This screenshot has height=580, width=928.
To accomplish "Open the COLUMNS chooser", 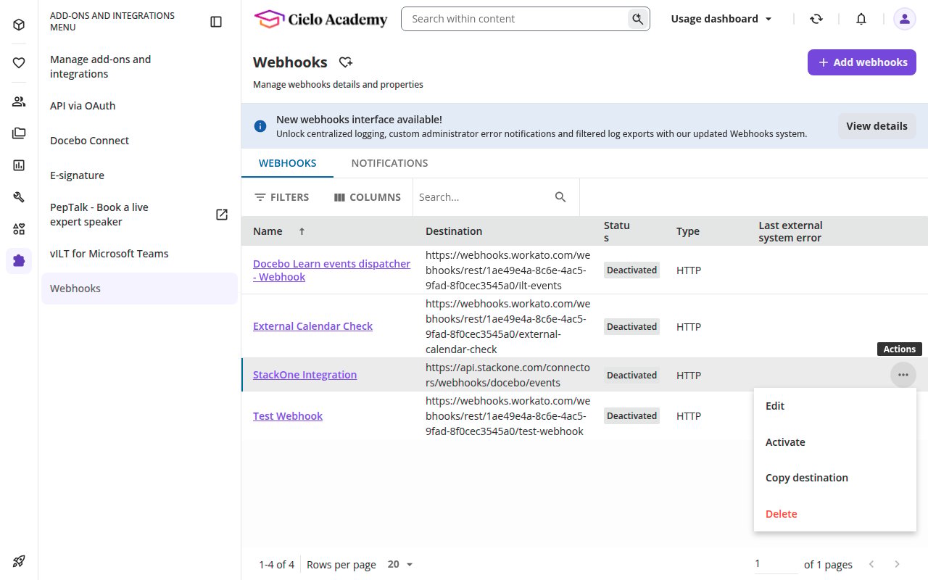I will [367, 197].
